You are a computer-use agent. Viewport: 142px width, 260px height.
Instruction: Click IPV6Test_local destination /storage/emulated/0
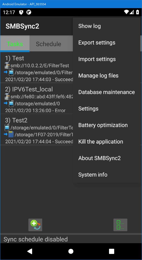[x=37, y=104]
